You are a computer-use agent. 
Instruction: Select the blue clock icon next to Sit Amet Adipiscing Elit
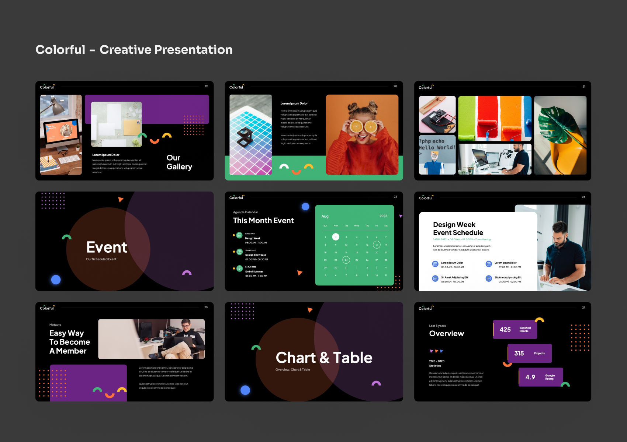[435, 278]
